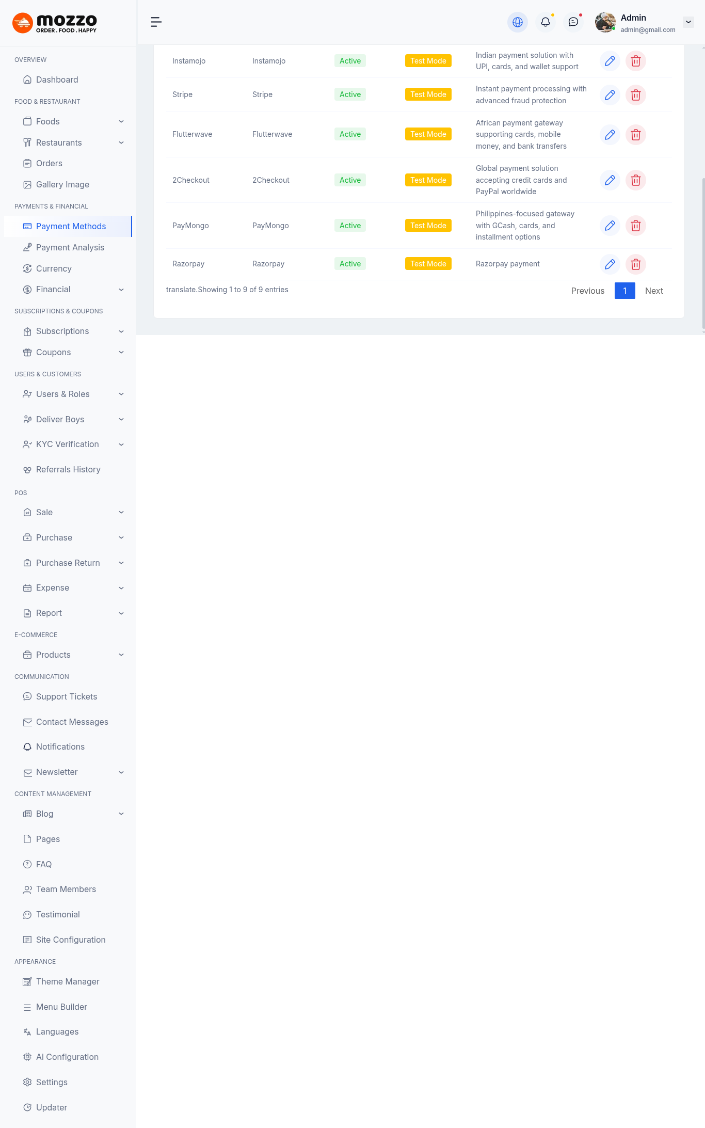The height and width of the screenshot is (1128, 705).
Task: Select page 1 in pagination
Action: pos(624,291)
